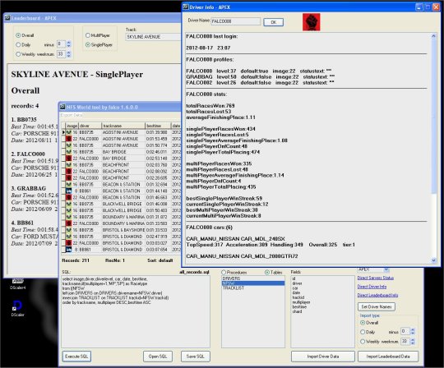Select the bestime field in Fields list

click(299, 306)
